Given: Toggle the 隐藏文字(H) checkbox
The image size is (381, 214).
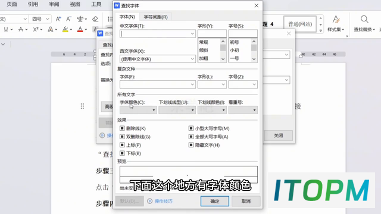Looking at the screenshot, I should (191, 145).
